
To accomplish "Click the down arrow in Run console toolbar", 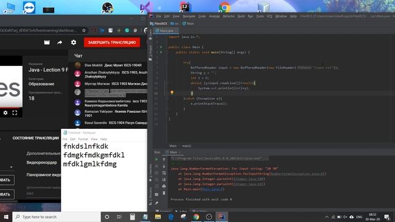I will (164, 166).
